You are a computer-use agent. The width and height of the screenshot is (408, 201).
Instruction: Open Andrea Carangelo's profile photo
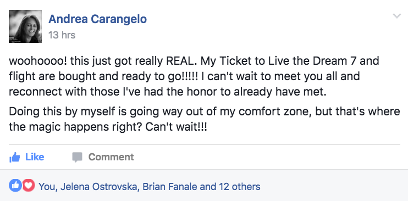(25, 26)
